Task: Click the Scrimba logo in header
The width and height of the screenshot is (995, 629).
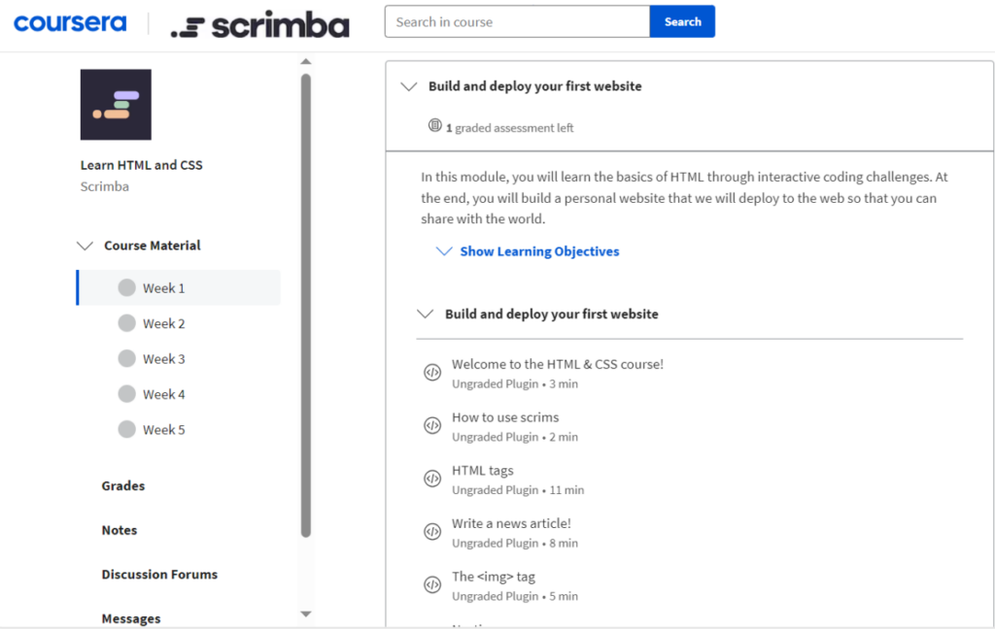Action: [259, 26]
